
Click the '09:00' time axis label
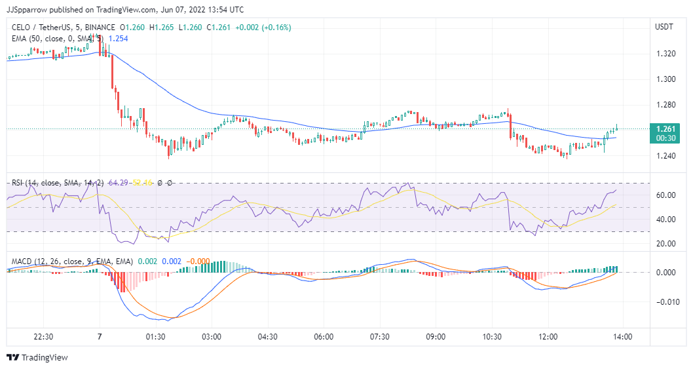(x=436, y=337)
